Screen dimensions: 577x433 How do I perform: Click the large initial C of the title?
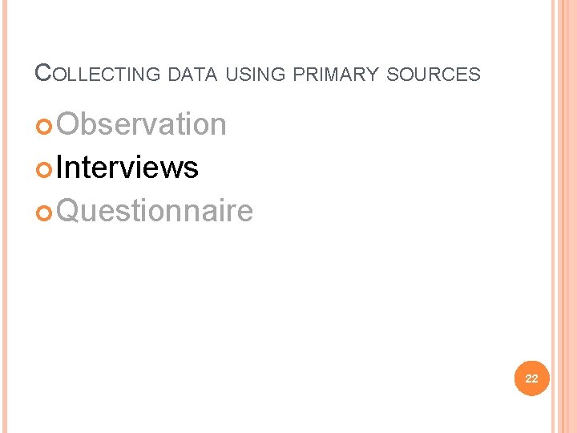coord(42,73)
